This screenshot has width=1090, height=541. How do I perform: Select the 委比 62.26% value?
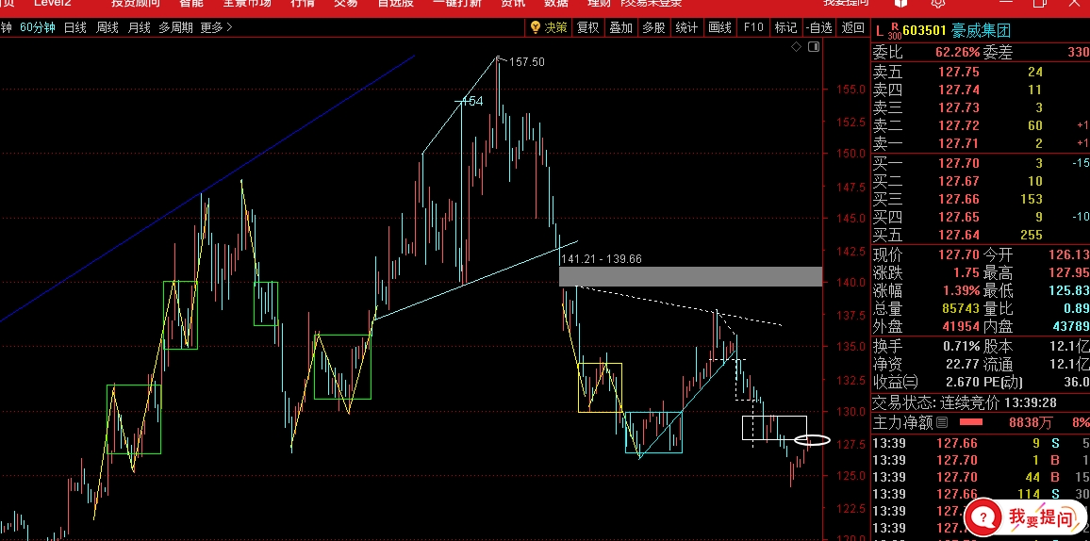pos(957,53)
